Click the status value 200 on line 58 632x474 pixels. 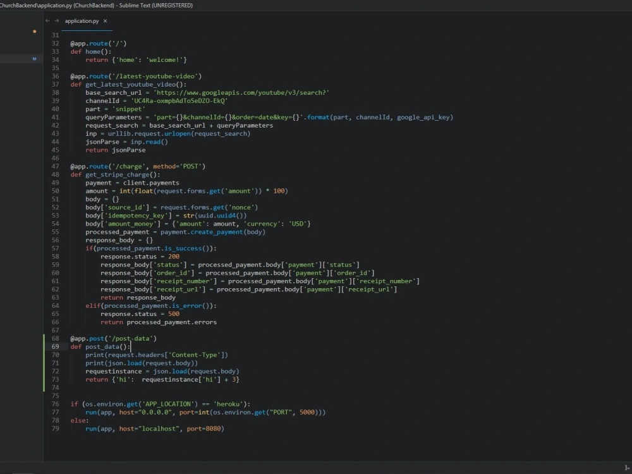coord(174,257)
